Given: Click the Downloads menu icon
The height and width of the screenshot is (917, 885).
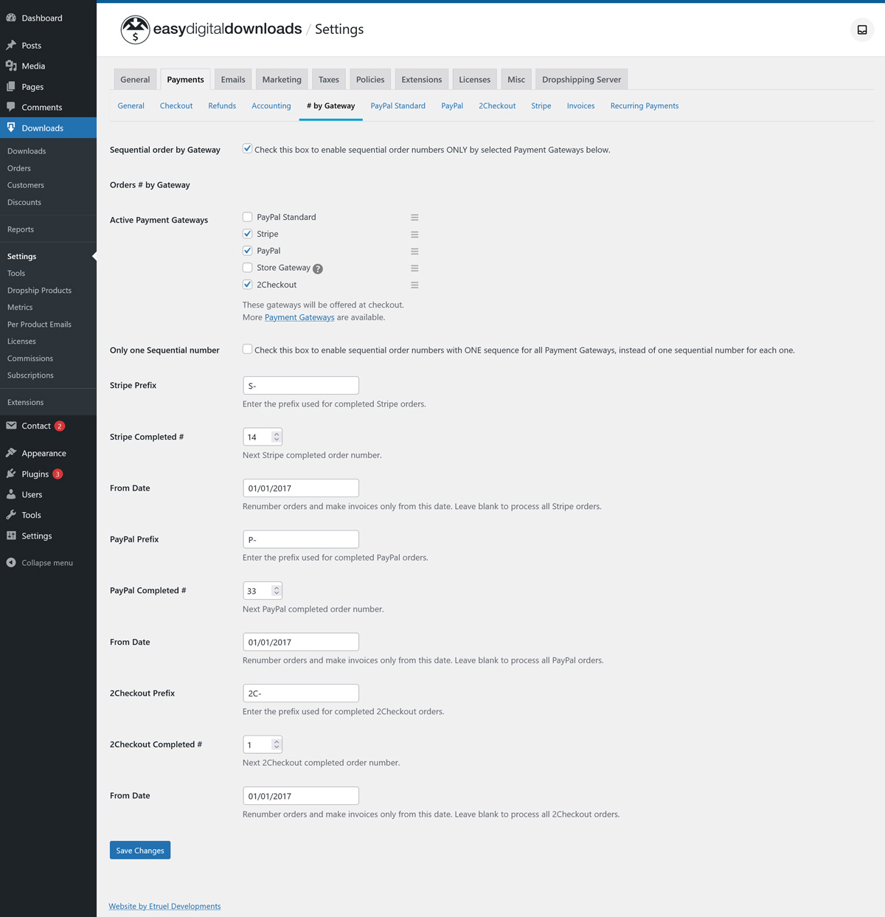Looking at the screenshot, I should pos(11,128).
